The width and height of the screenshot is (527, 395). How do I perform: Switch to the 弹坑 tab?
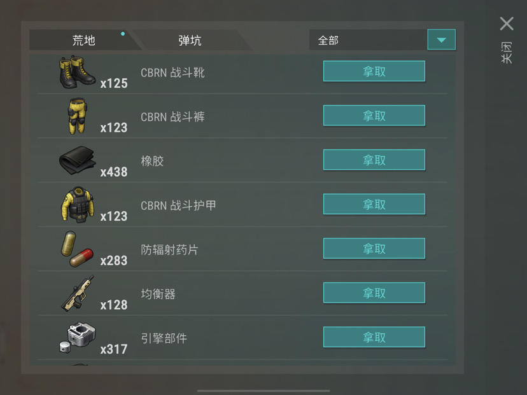point(190,40)
